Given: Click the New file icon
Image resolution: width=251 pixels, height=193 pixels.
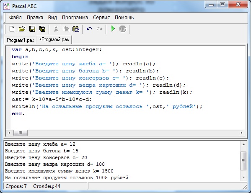Looking at the screenshot, I should click(x=12, y=29).
